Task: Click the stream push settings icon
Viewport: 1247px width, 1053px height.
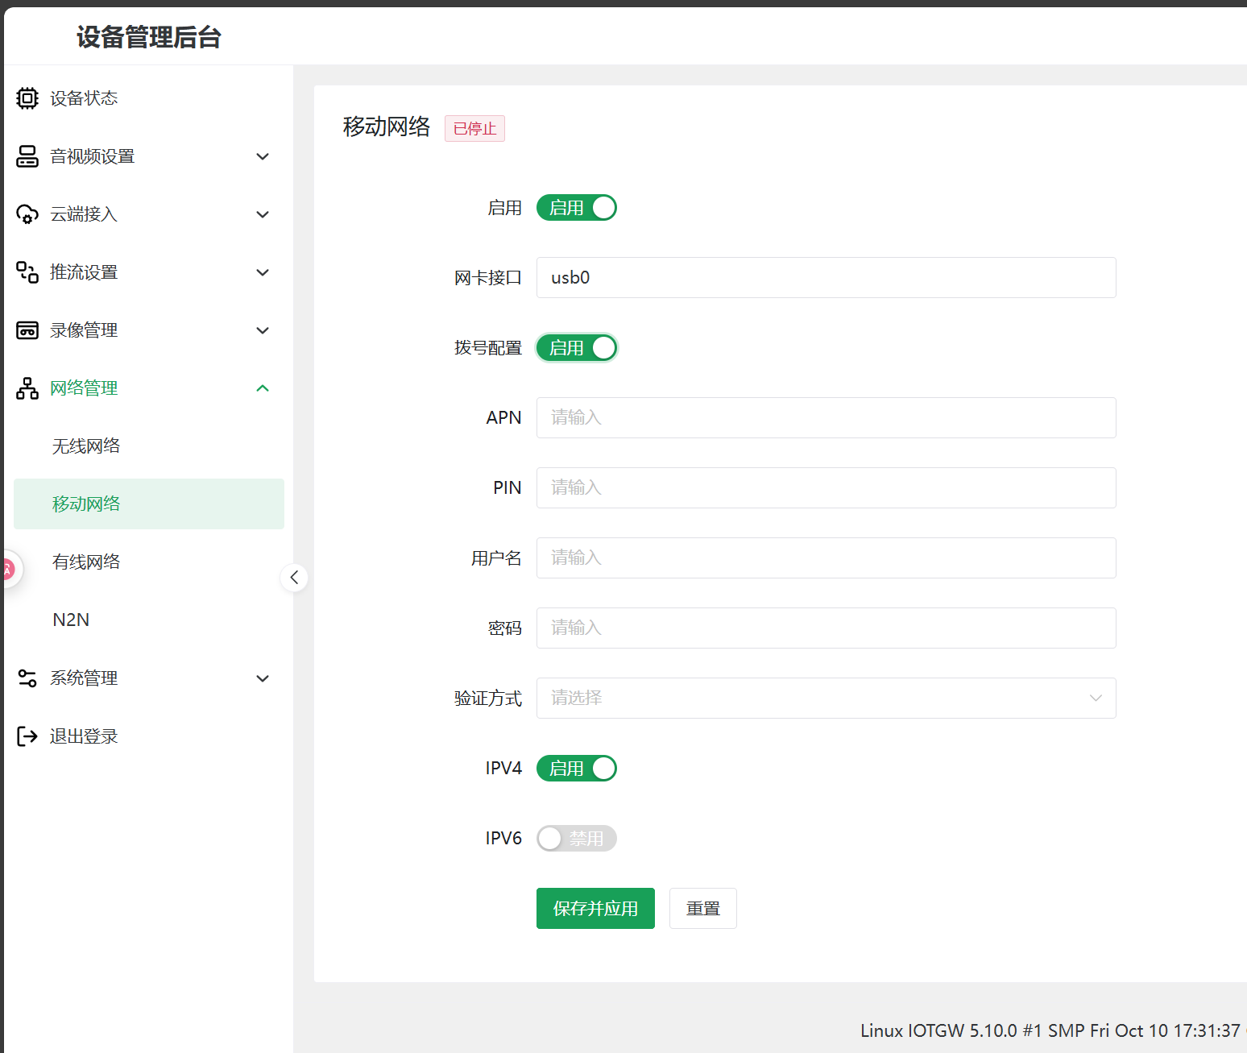Action: click(x=27, y=272)
